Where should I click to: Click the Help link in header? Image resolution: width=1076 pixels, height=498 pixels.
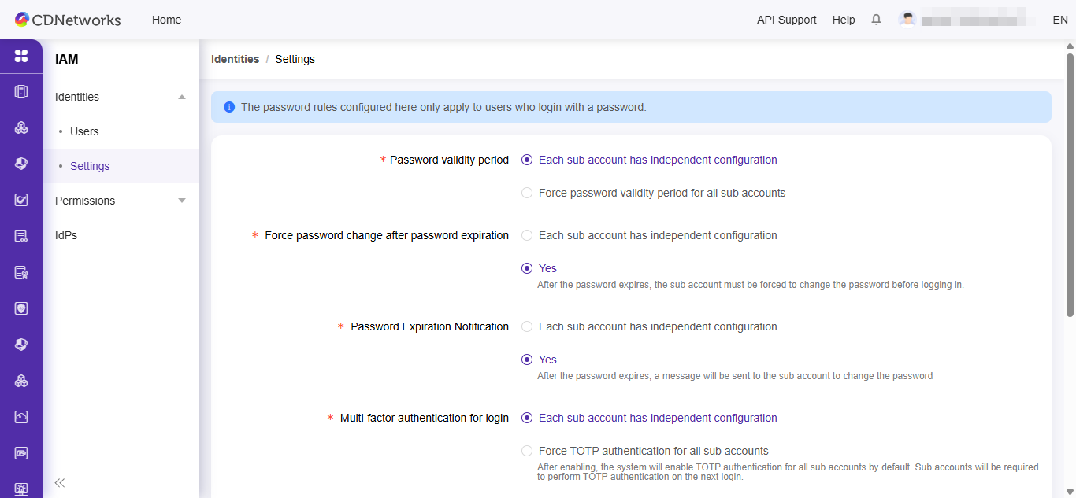click(843, 20)
